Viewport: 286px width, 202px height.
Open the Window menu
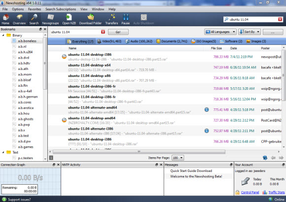tap(98, 9)
